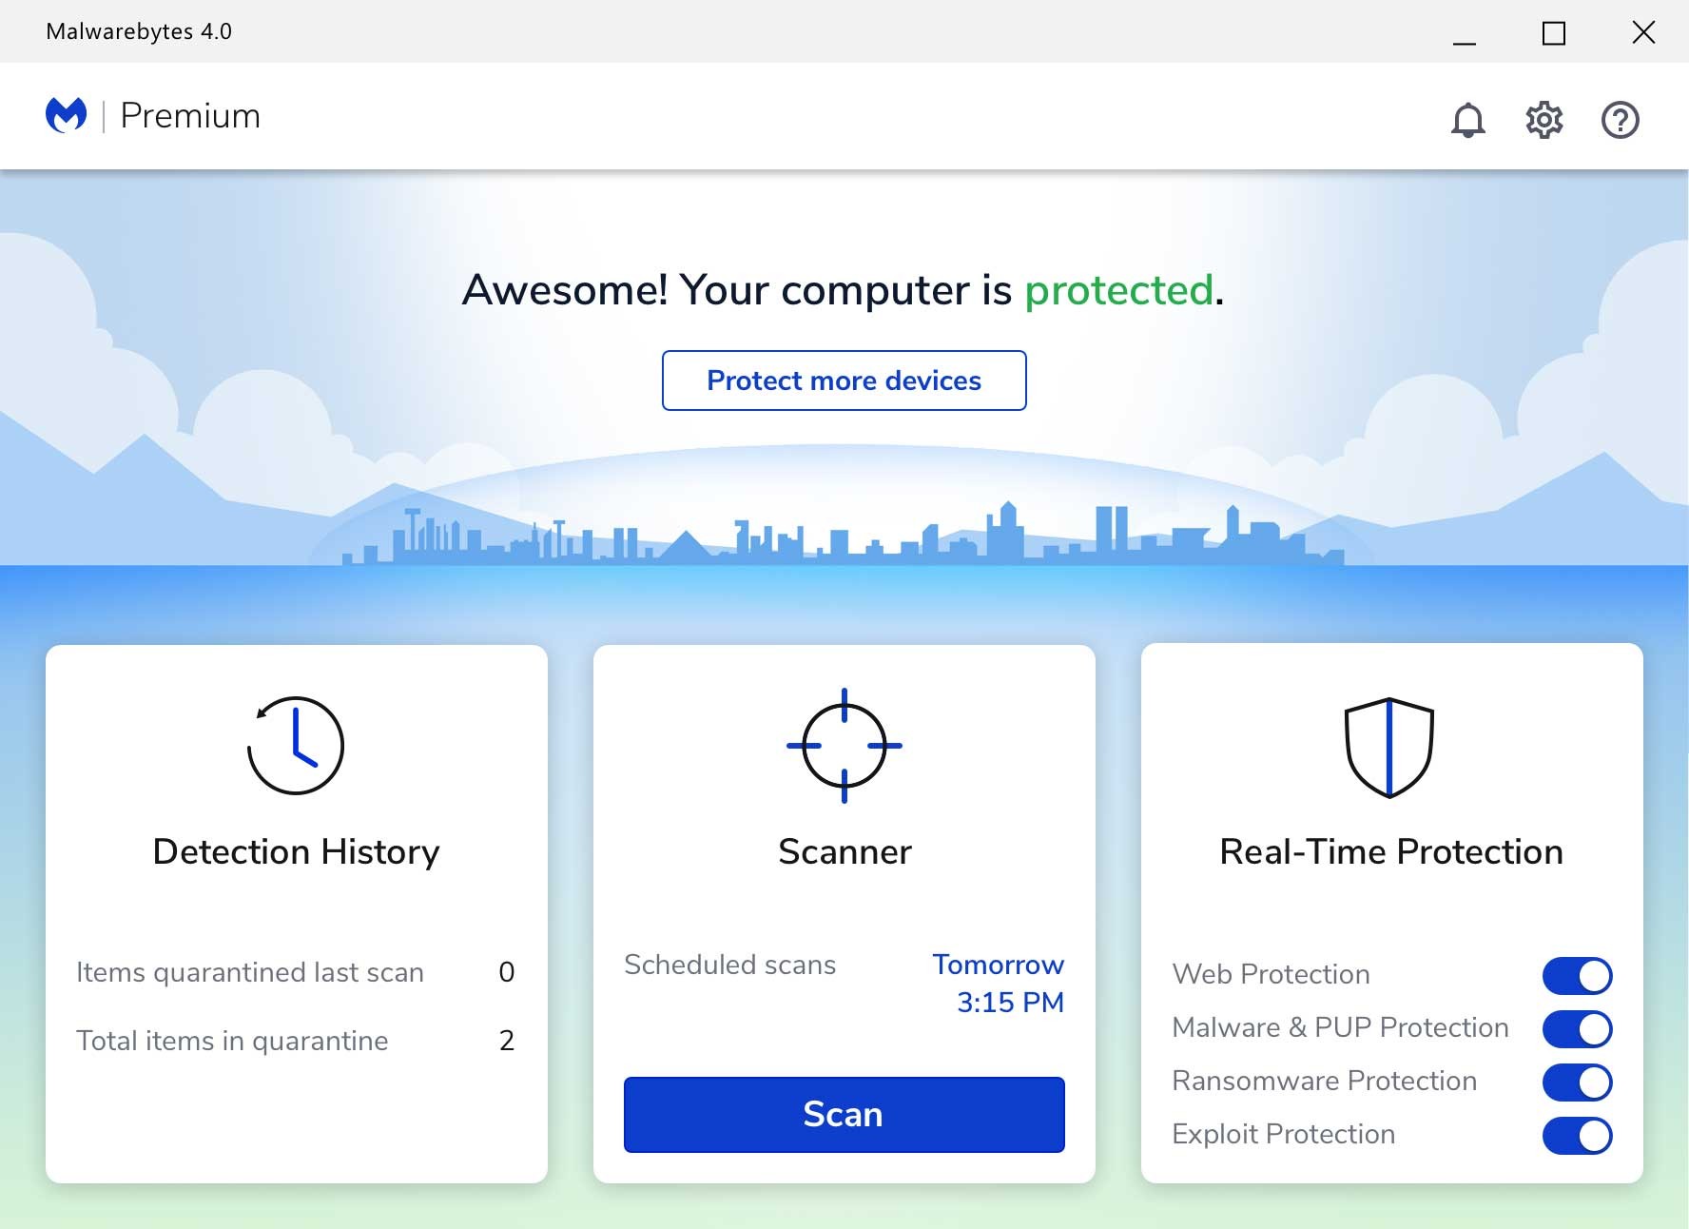Open the Real-Time Protection card
Viewport: 1689px width, 1229px height.
[1389, 852]
